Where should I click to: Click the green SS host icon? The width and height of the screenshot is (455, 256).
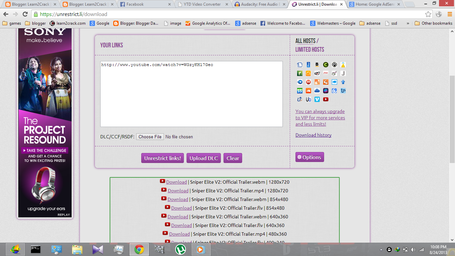click(300, 91)
